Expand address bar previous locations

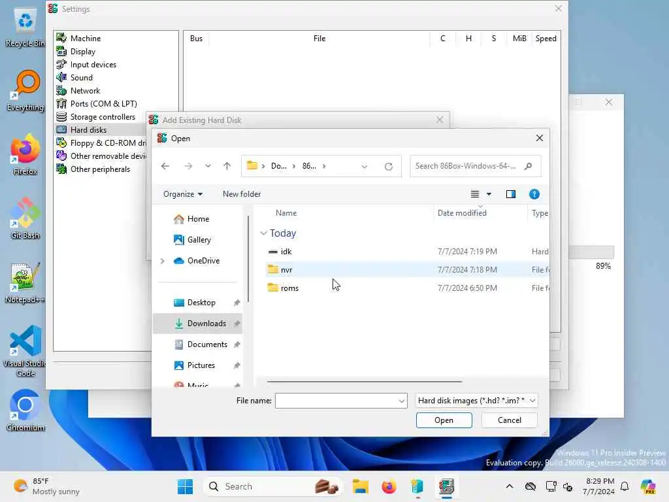point(364,167)
